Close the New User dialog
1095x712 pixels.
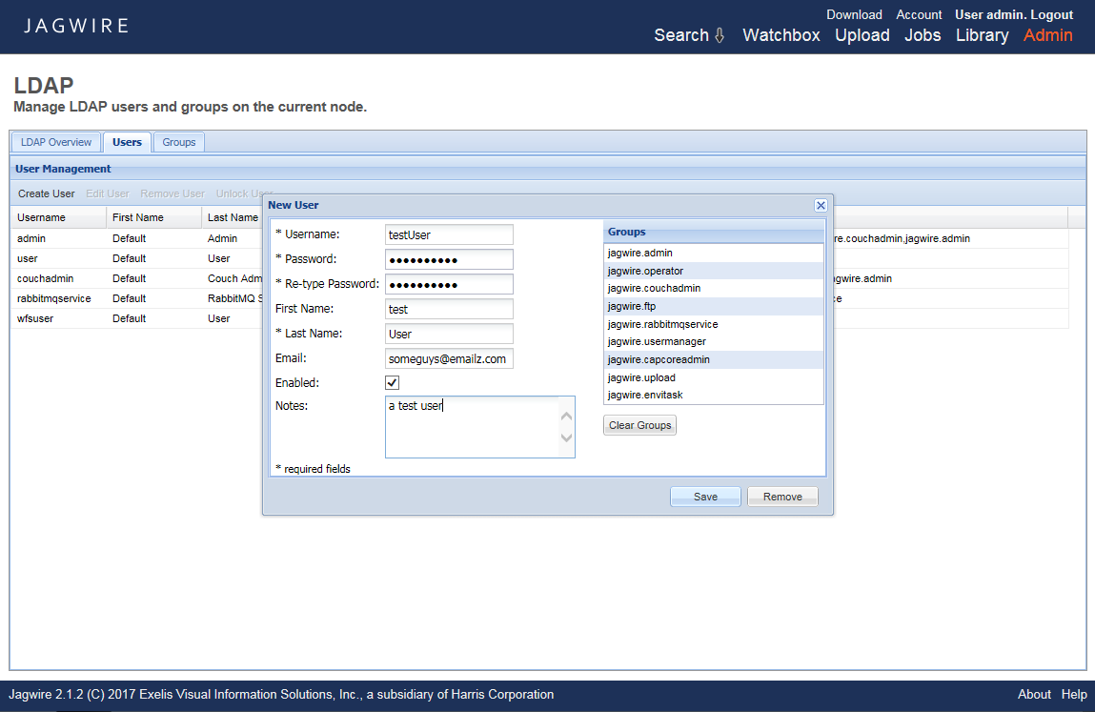tap(821, 205)
